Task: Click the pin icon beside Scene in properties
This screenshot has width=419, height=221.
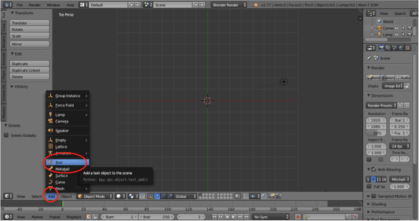Action: point(369,58)
